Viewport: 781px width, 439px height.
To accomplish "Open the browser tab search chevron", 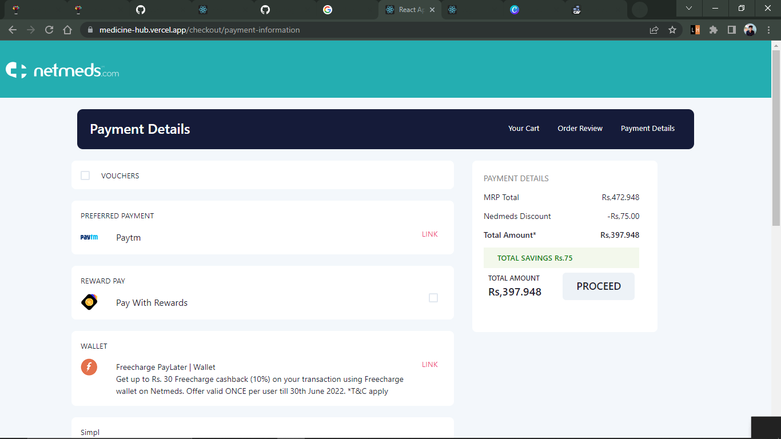I will [x=688, y=9].
